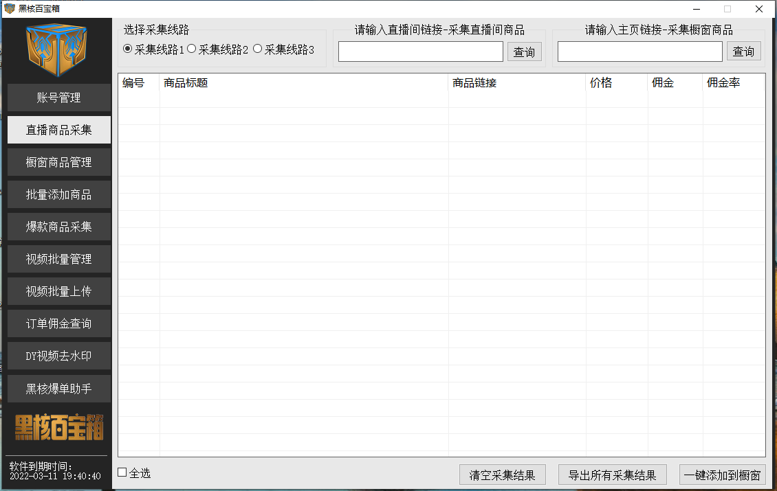
Task: Click the treasure box logo in sidebar
Action: point(57,50)
